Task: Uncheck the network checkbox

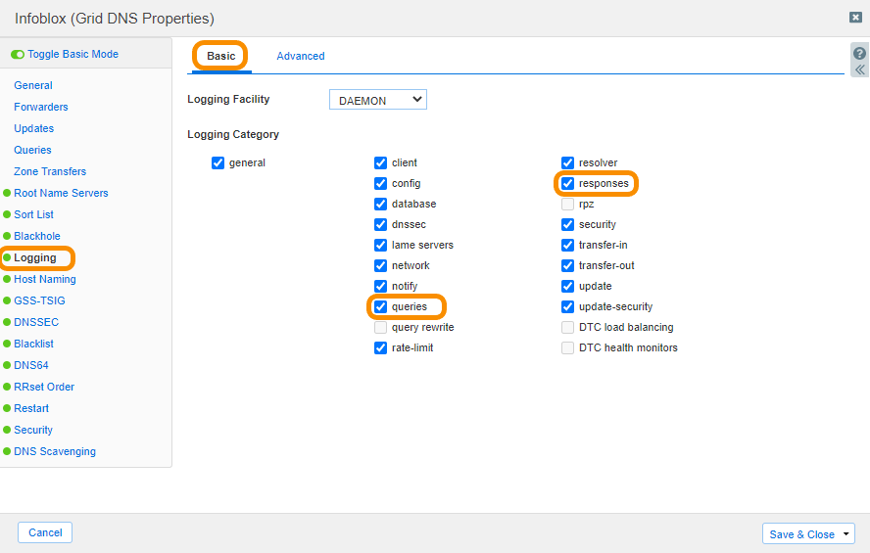Action: point(380,265)
